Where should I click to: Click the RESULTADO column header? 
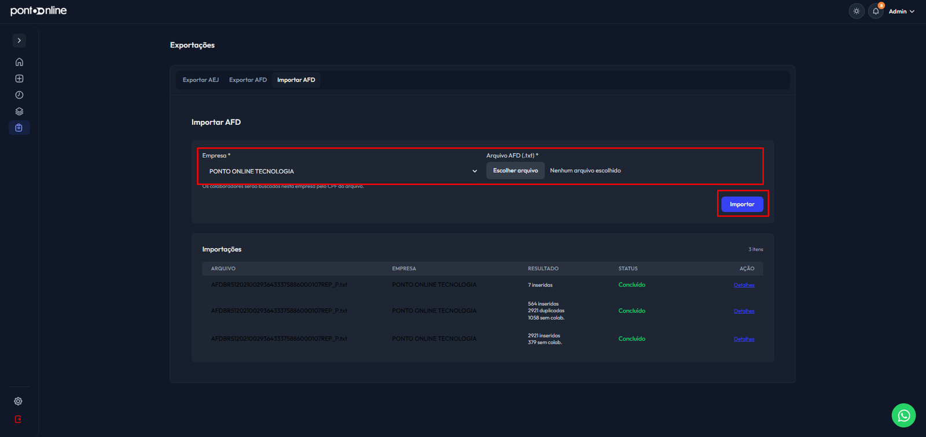click(x=543, y=269)
